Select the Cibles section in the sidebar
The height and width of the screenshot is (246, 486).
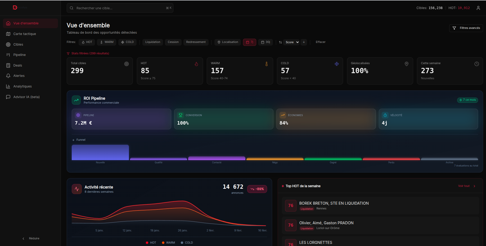(18, 44)
